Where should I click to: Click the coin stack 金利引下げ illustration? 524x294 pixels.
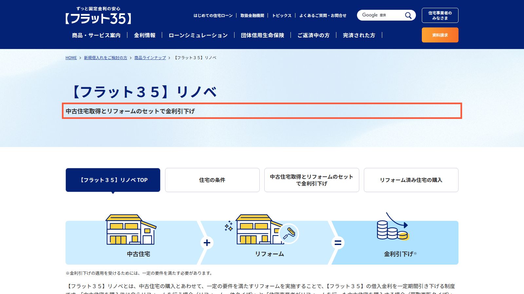click(393, 226)
